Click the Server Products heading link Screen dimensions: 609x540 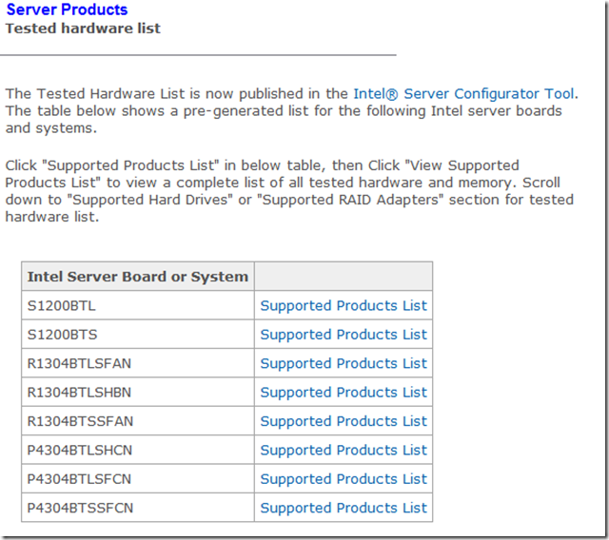click(x=67, y=10)
